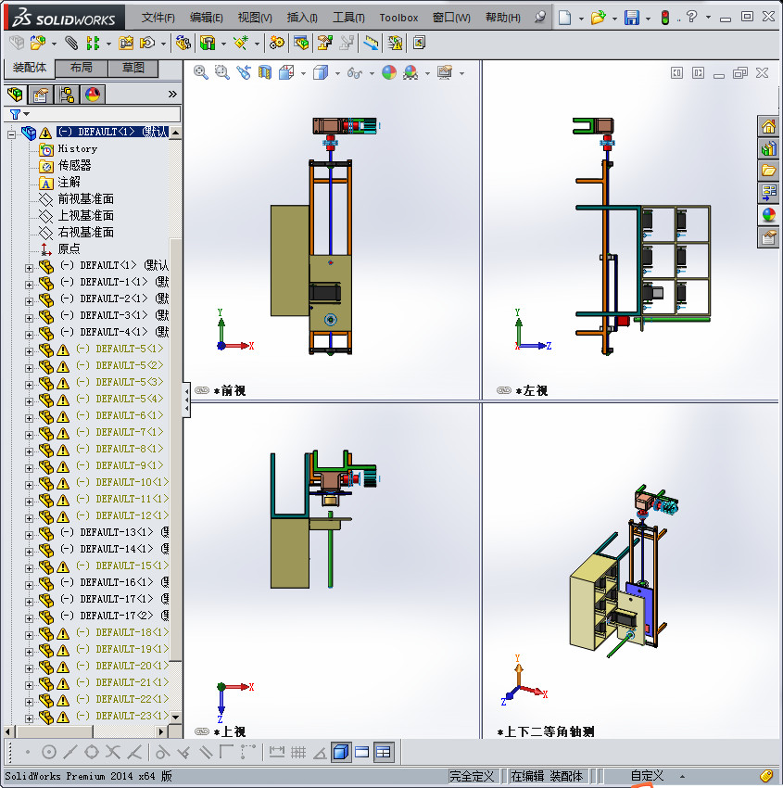Viewport: 783px width, 788px height.
Task: Open the Toolbox menu
Action: [398, 18]
